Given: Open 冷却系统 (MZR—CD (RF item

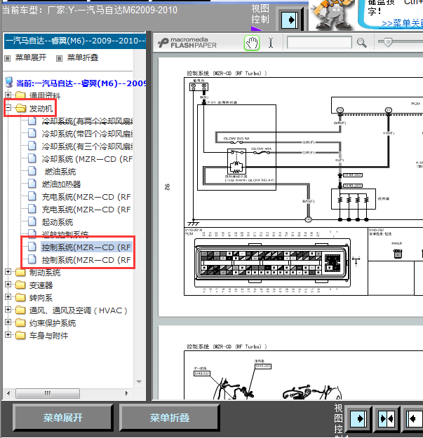Looking at the screenshot, I should point(87,159).
